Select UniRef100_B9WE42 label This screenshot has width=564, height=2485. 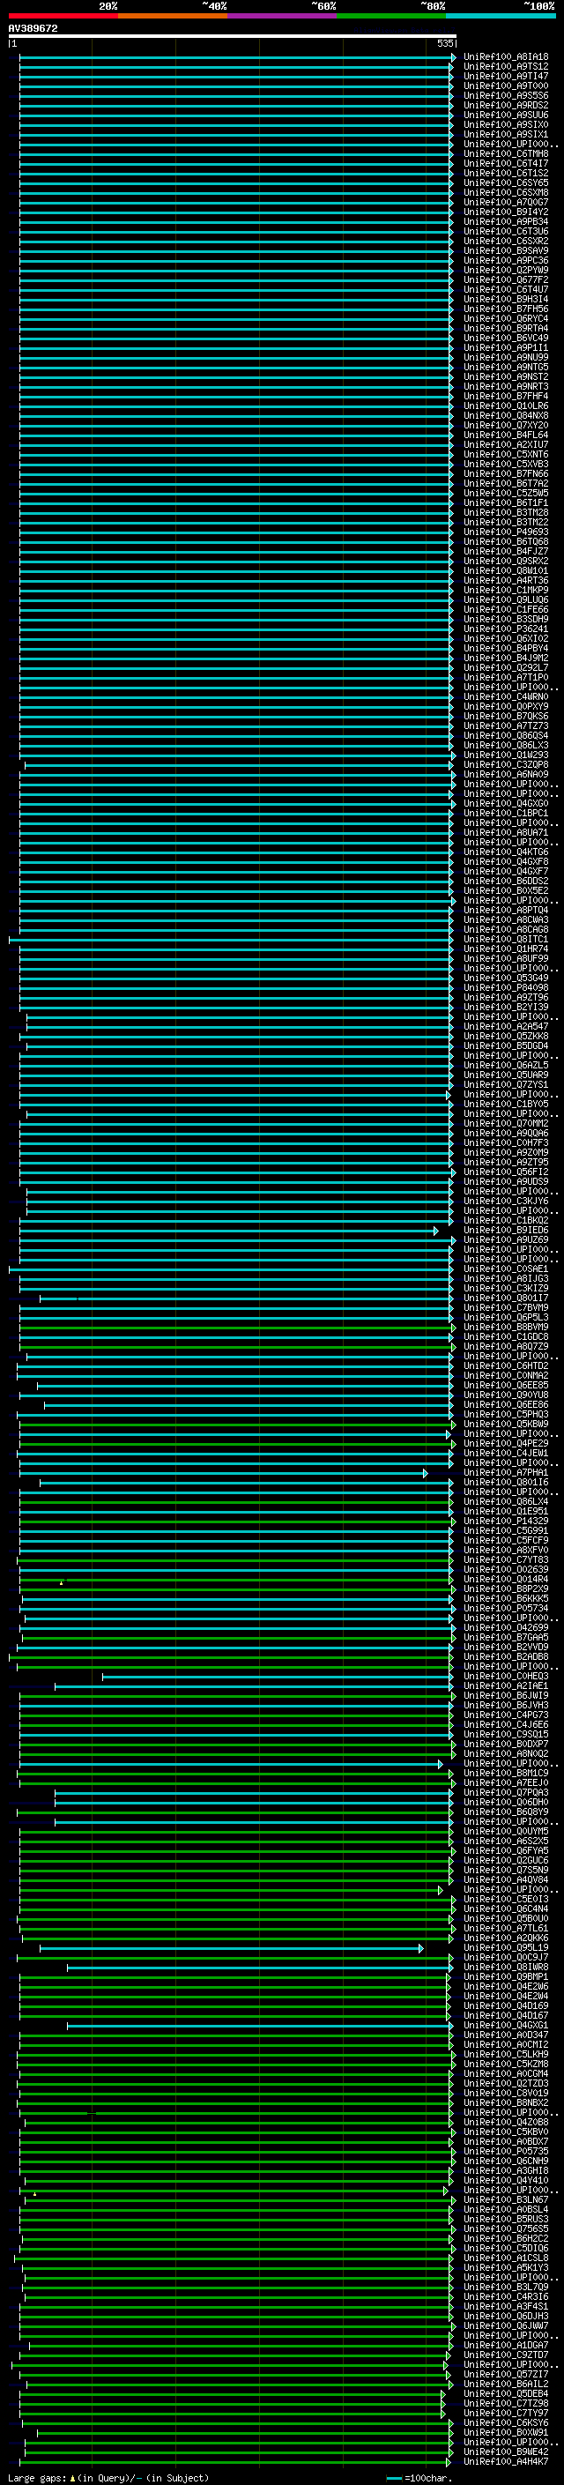tap(506, 2452)
